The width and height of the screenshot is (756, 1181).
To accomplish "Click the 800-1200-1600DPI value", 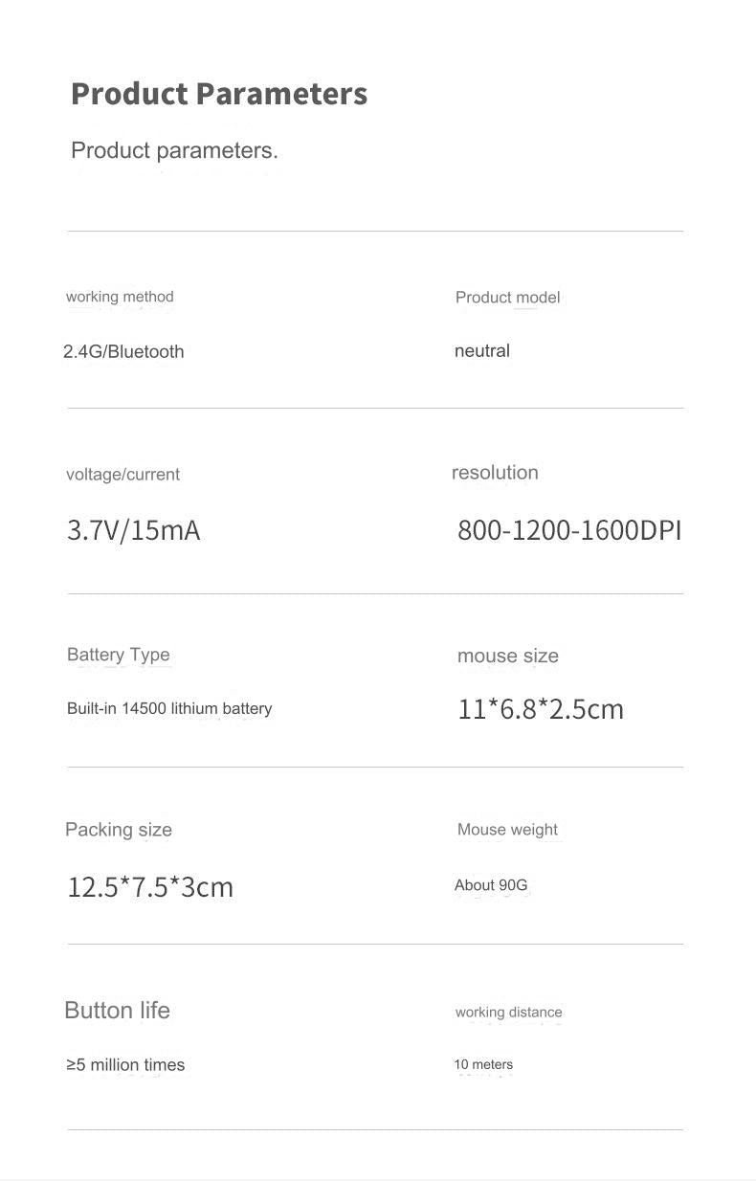I will point(569,530).
